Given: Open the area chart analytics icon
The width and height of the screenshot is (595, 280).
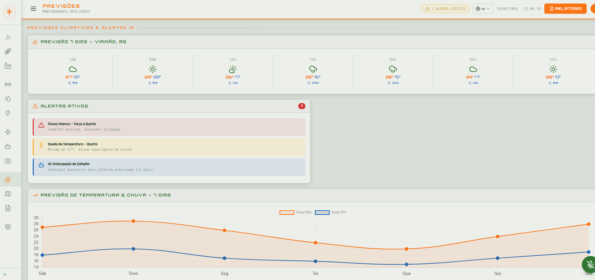Looking at the screenshot, I should pos(8,66).
